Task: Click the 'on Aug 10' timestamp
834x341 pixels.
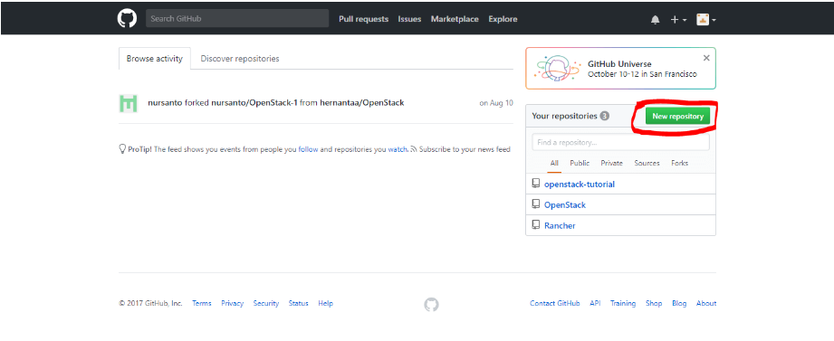Action: click(x=496, y=103)
